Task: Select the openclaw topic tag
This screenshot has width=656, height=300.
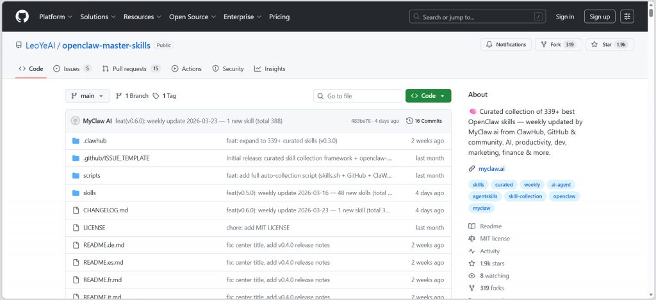Action: click(564, 196)
